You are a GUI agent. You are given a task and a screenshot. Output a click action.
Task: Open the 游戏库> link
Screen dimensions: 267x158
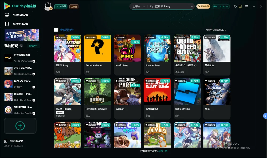coord(33,46)
